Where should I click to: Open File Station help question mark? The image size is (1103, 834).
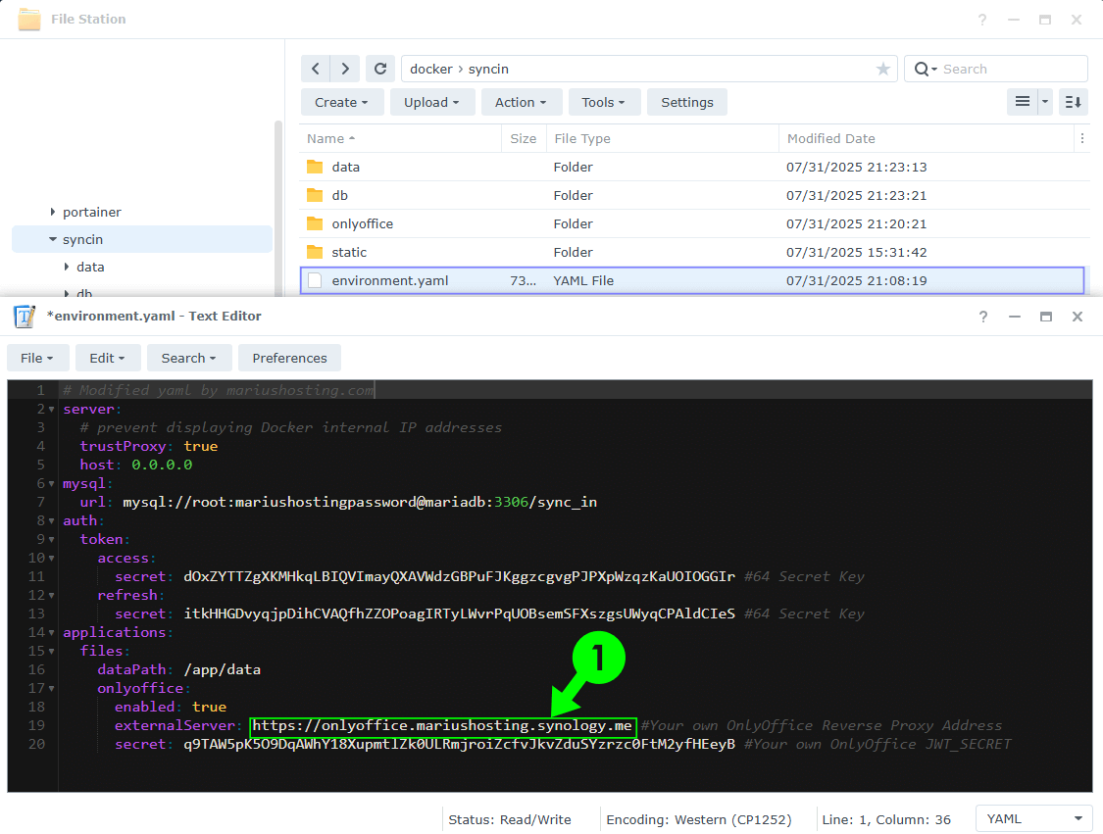982,20
